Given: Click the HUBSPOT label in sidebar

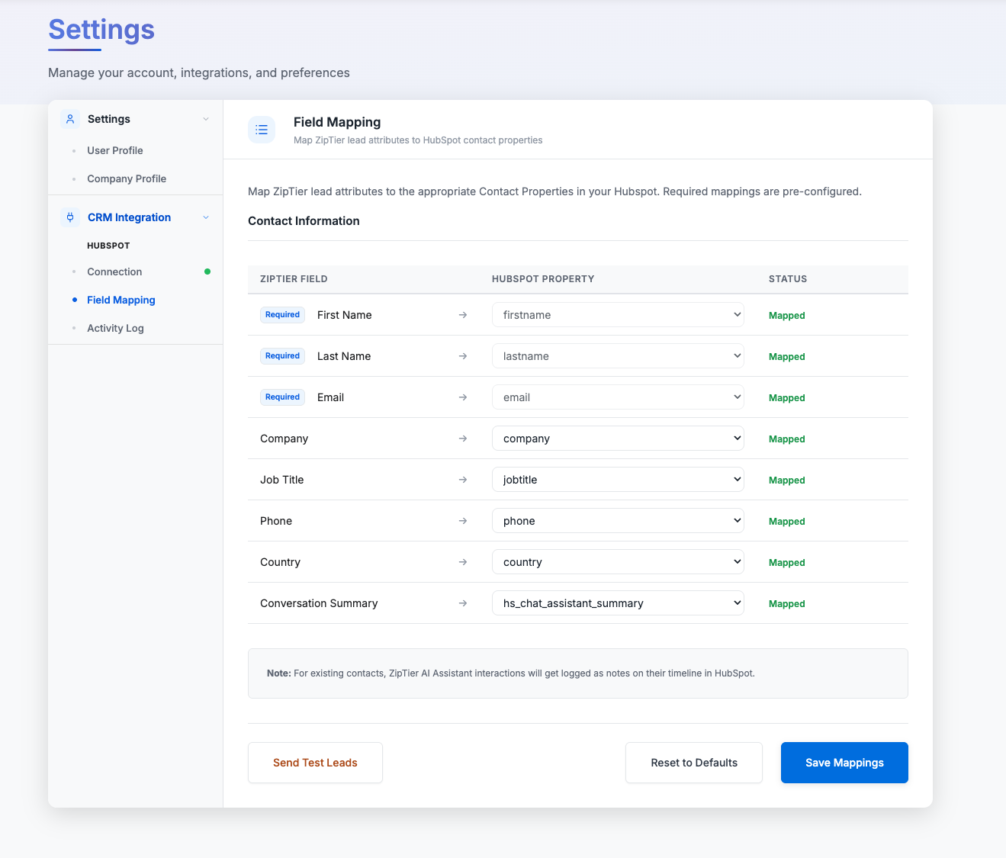Looking at the screenshot, I should pos(108,246).
